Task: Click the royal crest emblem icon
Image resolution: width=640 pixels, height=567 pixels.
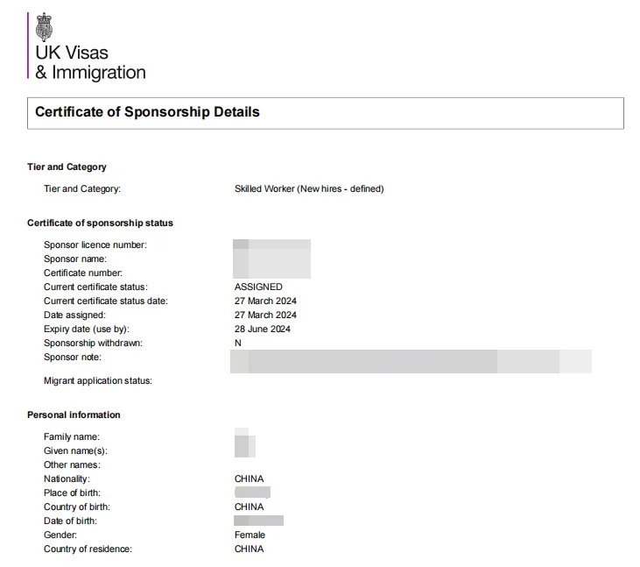Action: 44,27
